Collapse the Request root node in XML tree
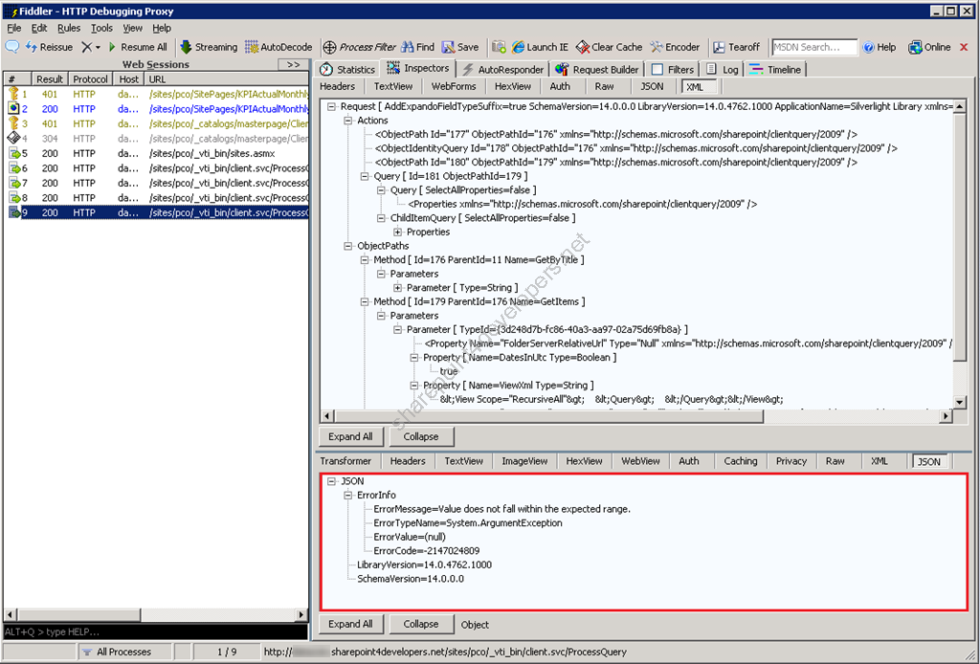 point(332,107)
